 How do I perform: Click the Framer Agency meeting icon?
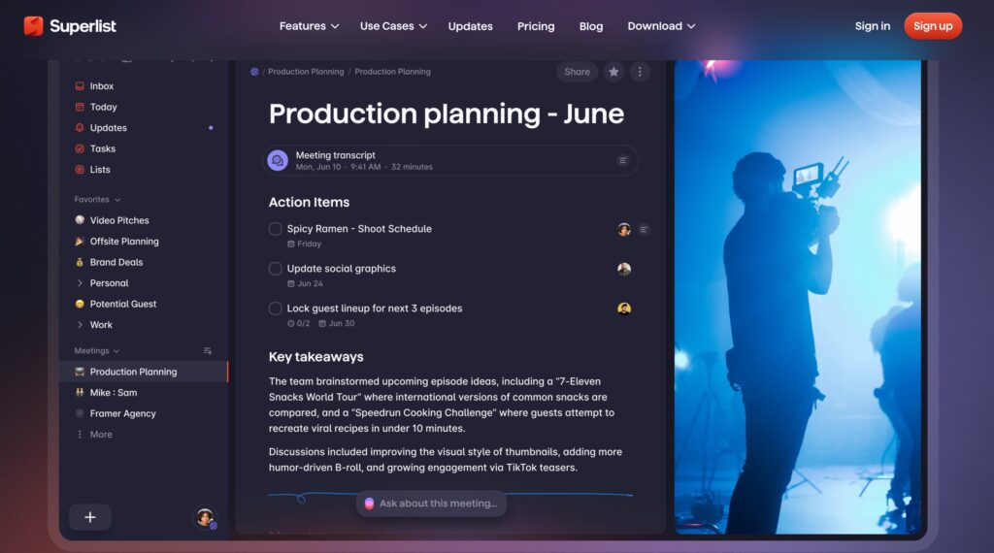coord(80,413)
